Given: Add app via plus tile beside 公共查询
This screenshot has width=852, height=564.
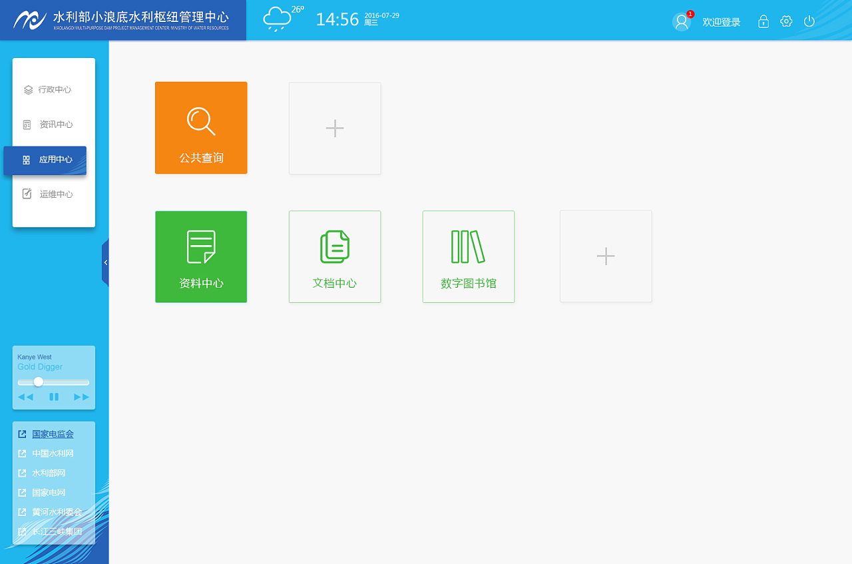Looking at the screenshot, I should tap(335, 129).
